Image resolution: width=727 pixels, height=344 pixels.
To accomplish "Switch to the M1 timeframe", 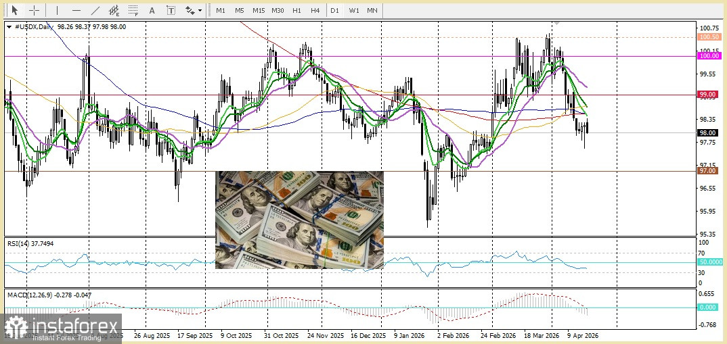I will [221, 11].
